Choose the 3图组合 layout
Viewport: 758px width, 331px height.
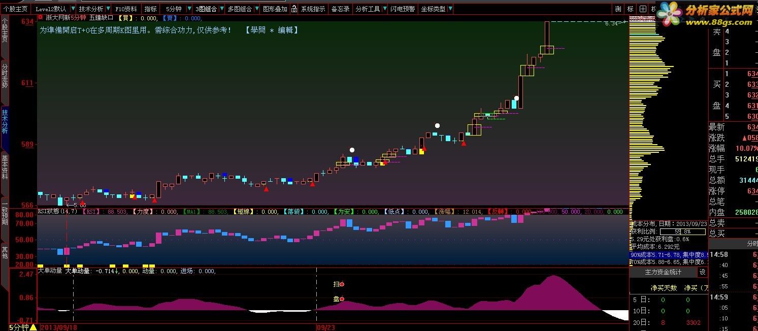click(x=206, y=9)
